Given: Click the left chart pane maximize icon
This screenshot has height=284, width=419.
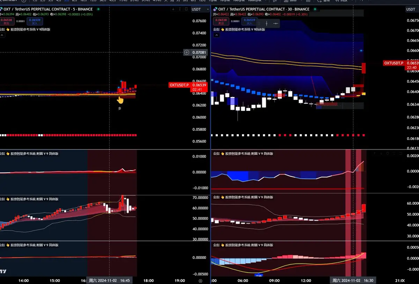Looking at the screenshot, I should (186, 9).
